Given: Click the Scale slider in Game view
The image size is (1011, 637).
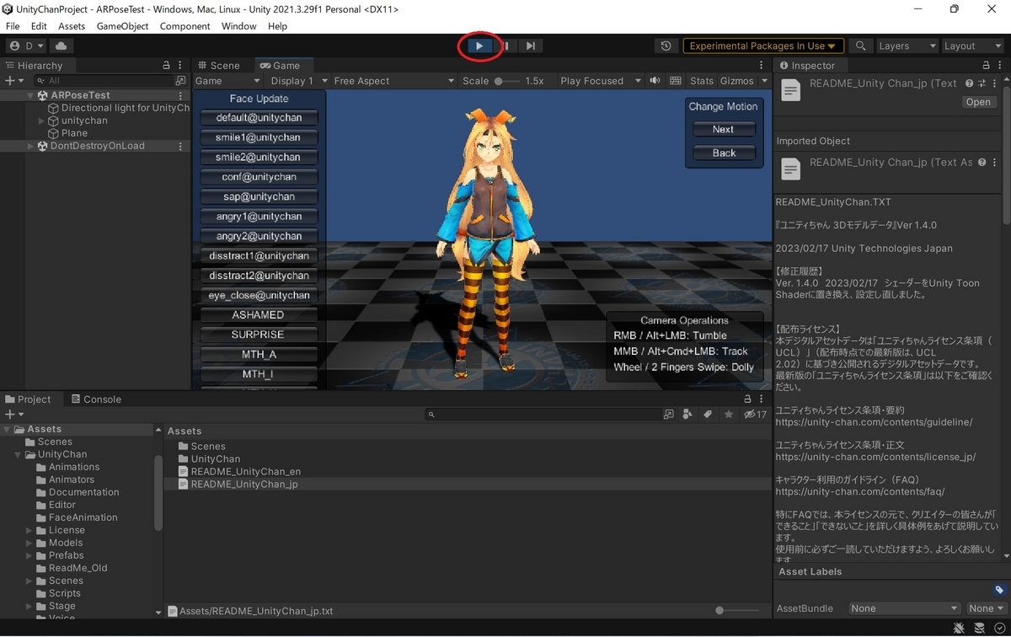Looking at the screenshot, I should pyautogui.click(x=505, y=81).
